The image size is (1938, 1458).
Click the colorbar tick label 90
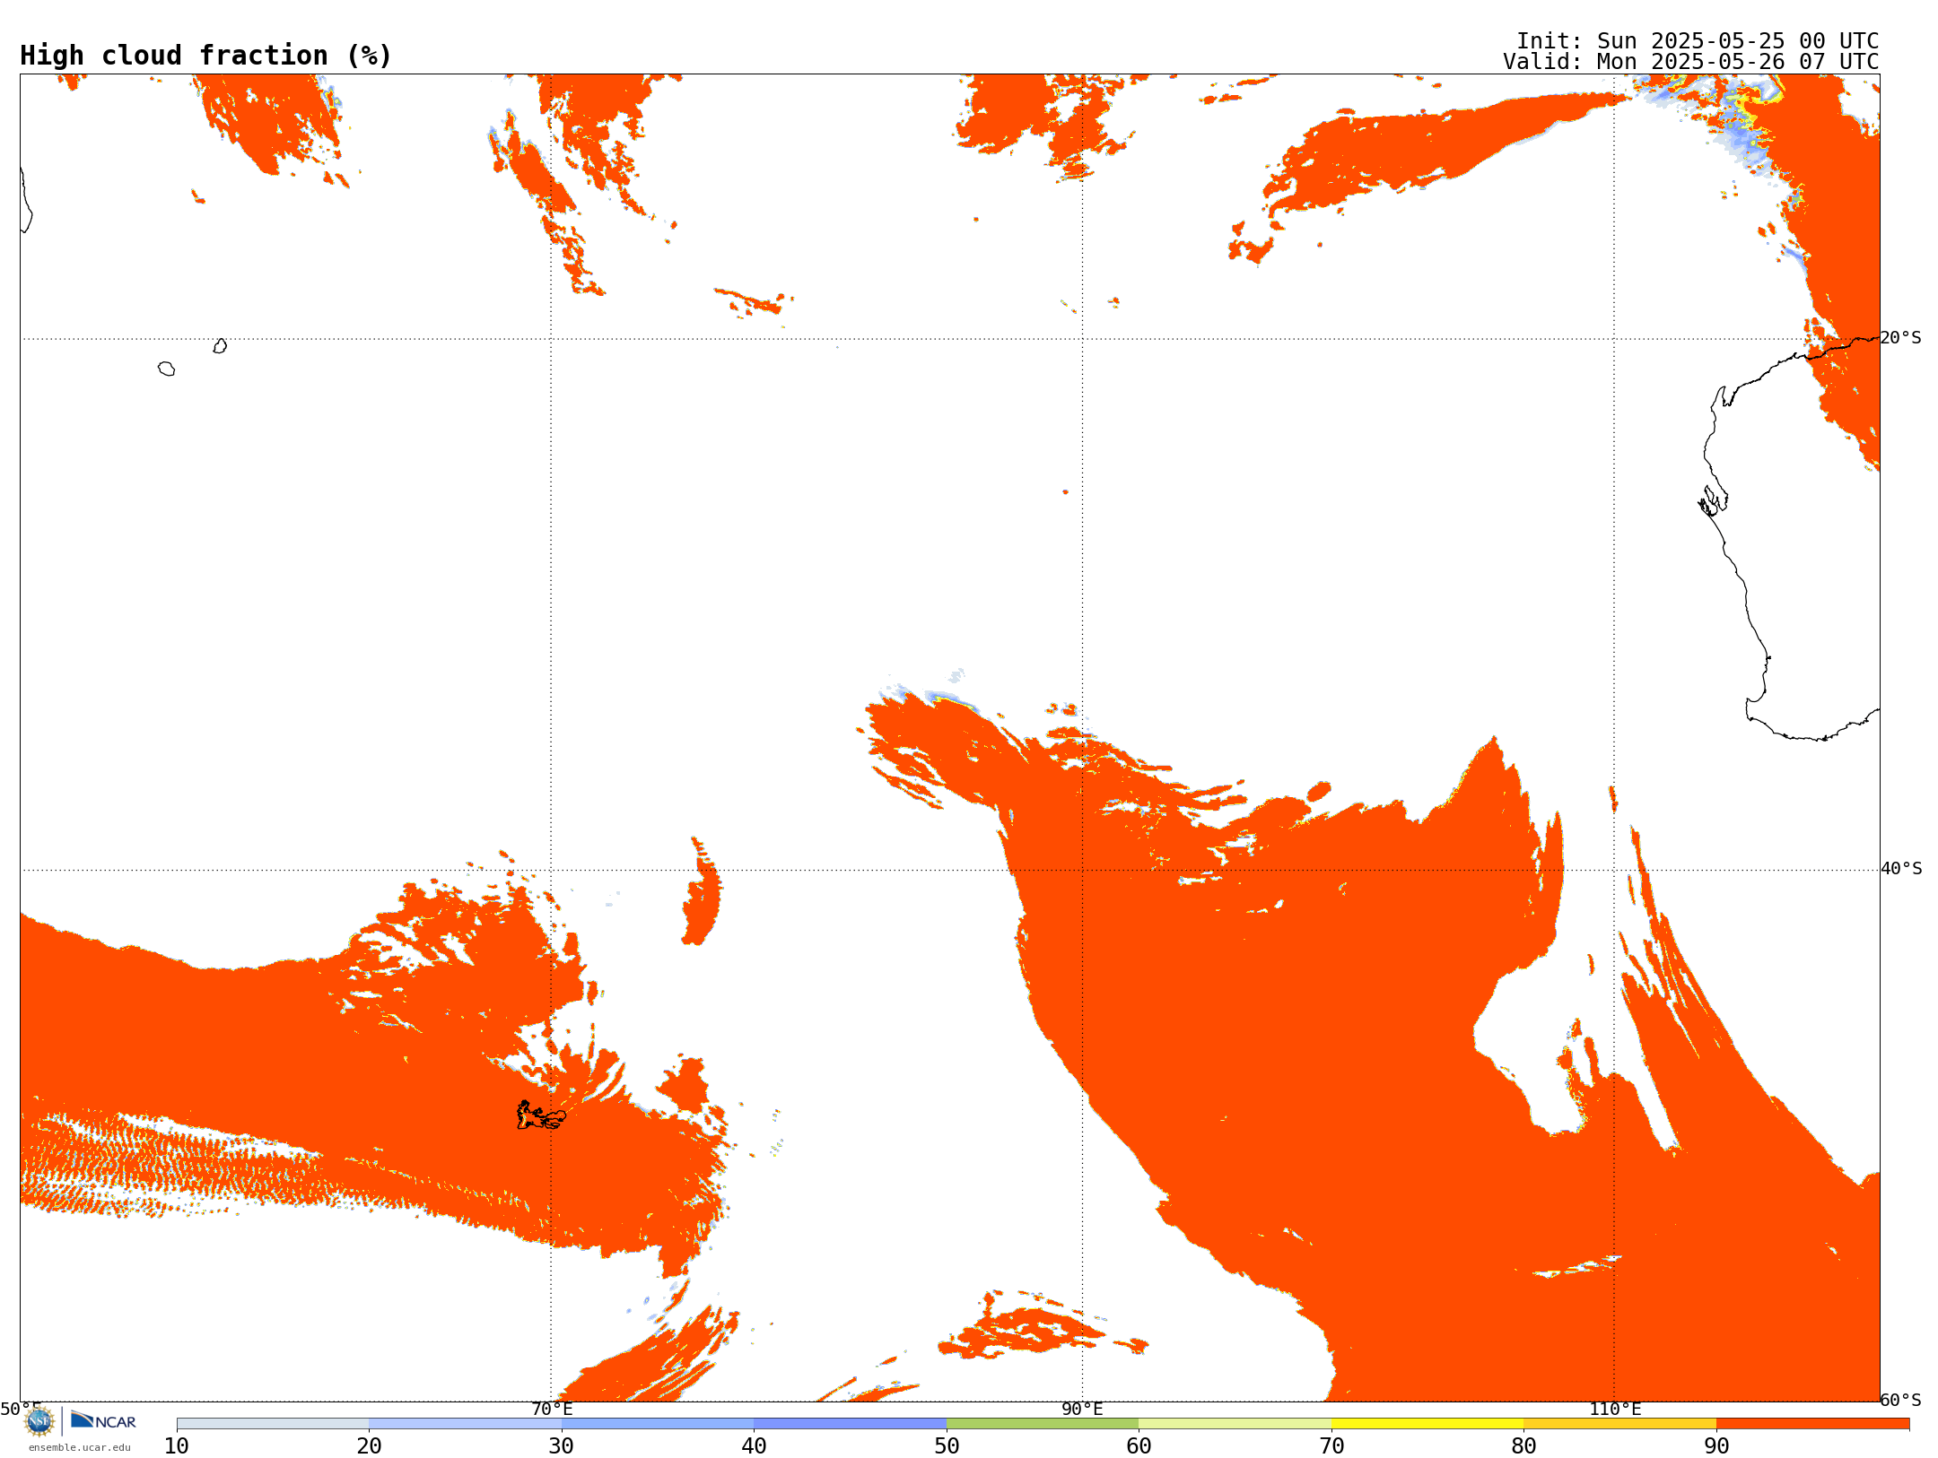tap(1716, 1446)
